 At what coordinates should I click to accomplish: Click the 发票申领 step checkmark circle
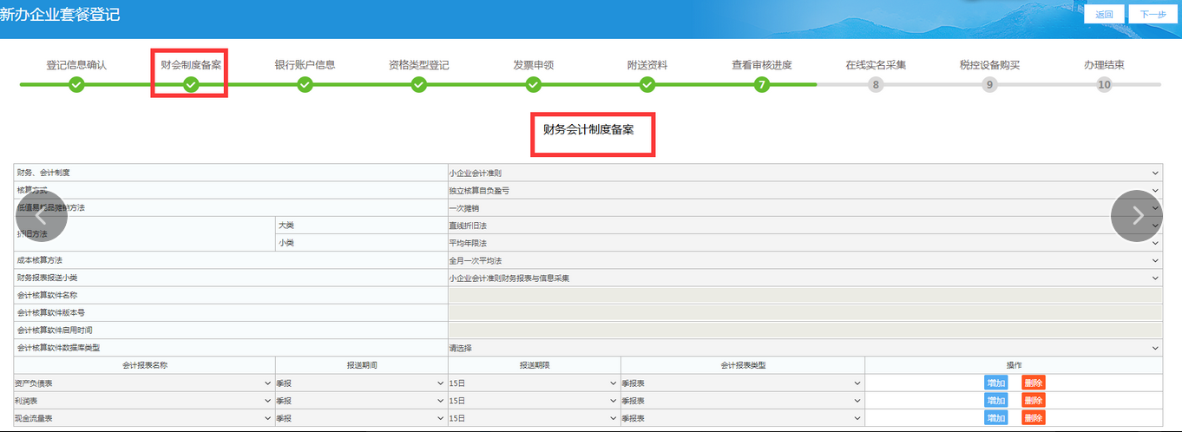click(x=534, y=84)
